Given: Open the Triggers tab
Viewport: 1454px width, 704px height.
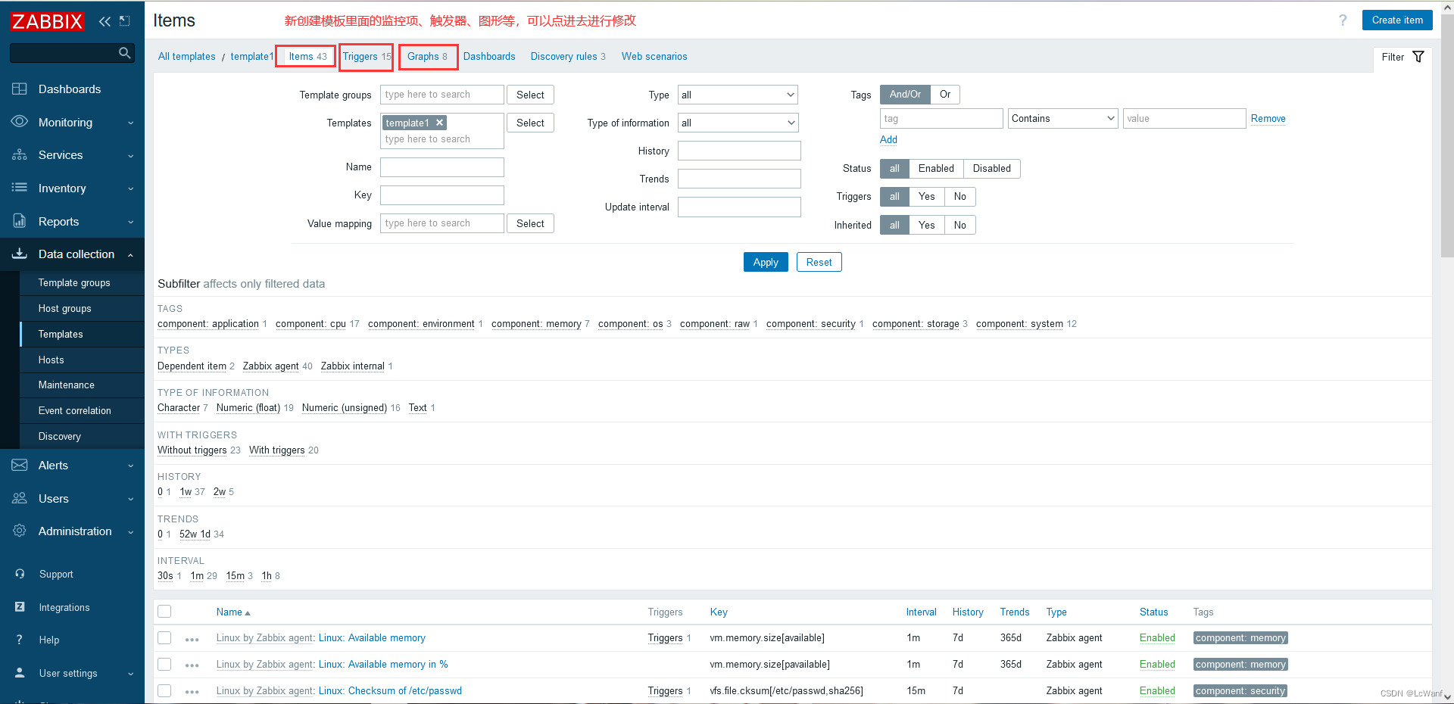Looking at the screenshot, I should pos(367,57).
